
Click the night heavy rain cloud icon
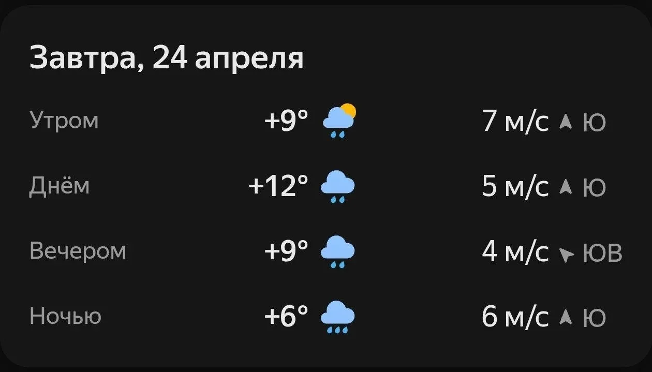pos(338,316)
